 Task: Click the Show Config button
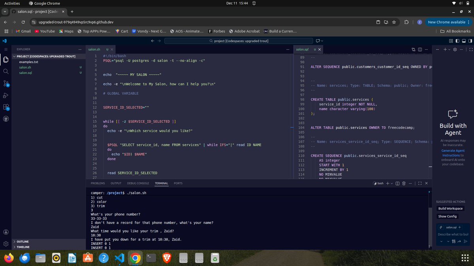pyautogui.click(x=448, y=216)
